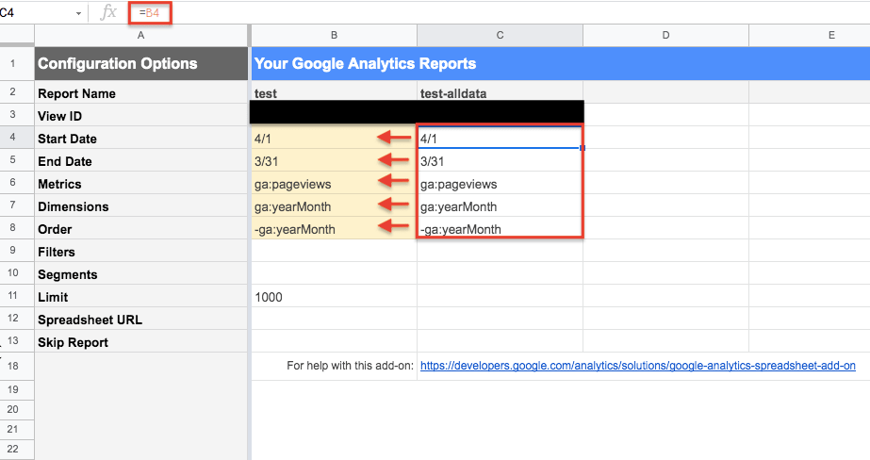Open the developers.google.com add-on help link
The image size is (870, 460).
(x=637, y=366)
